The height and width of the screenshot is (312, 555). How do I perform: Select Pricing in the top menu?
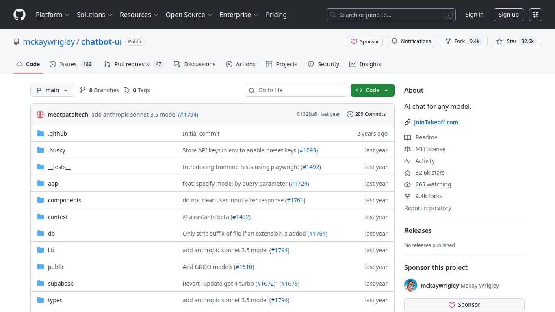[x=276, y=15]
